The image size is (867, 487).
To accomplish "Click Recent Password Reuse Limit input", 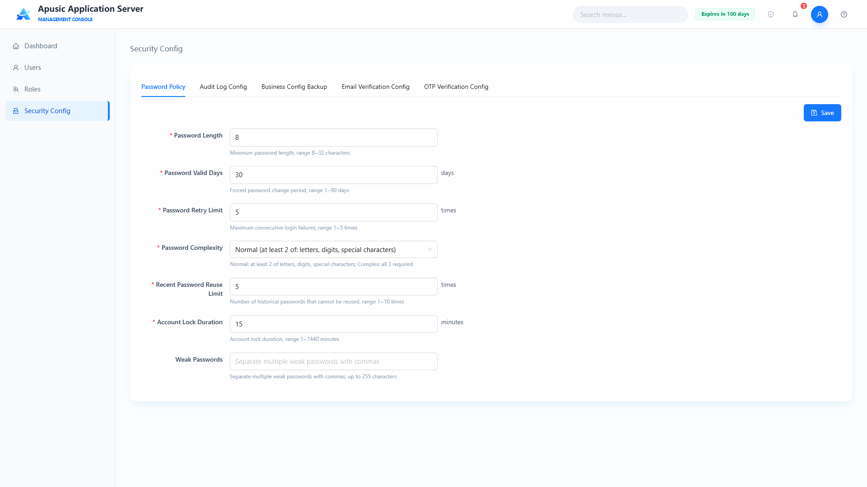I will click(334, 287).
